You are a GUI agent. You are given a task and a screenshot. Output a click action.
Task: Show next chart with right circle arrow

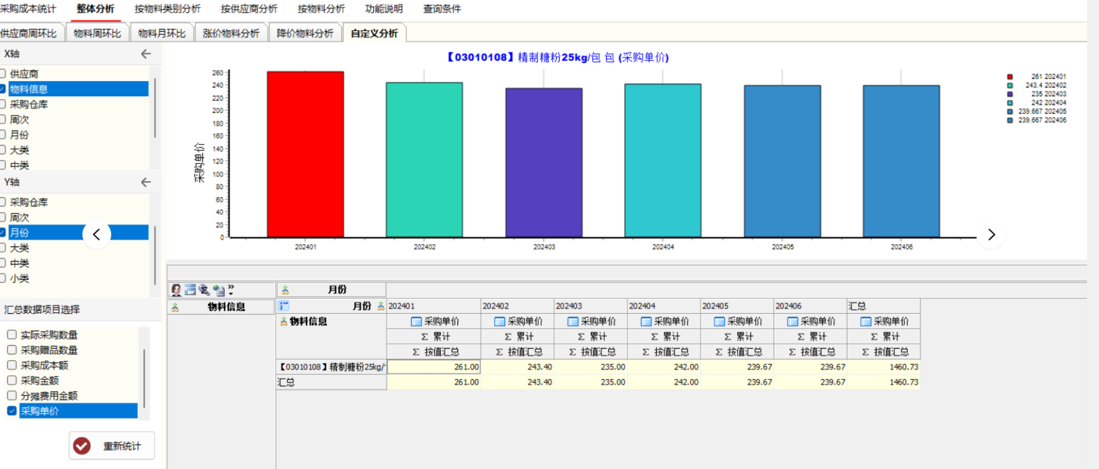(991, 234)
